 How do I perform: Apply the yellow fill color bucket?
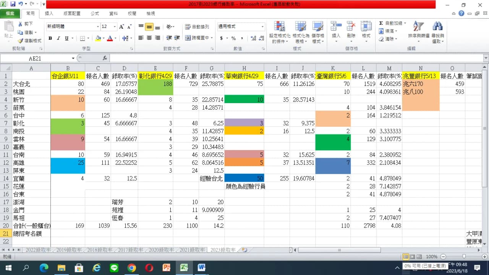tap(98, 38)
